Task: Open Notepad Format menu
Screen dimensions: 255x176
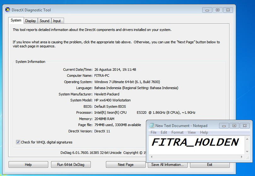Action: (177, 132)
